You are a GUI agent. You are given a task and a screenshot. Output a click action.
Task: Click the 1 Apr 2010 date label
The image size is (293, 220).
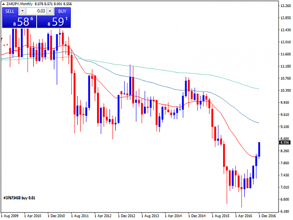click(33, 216)
